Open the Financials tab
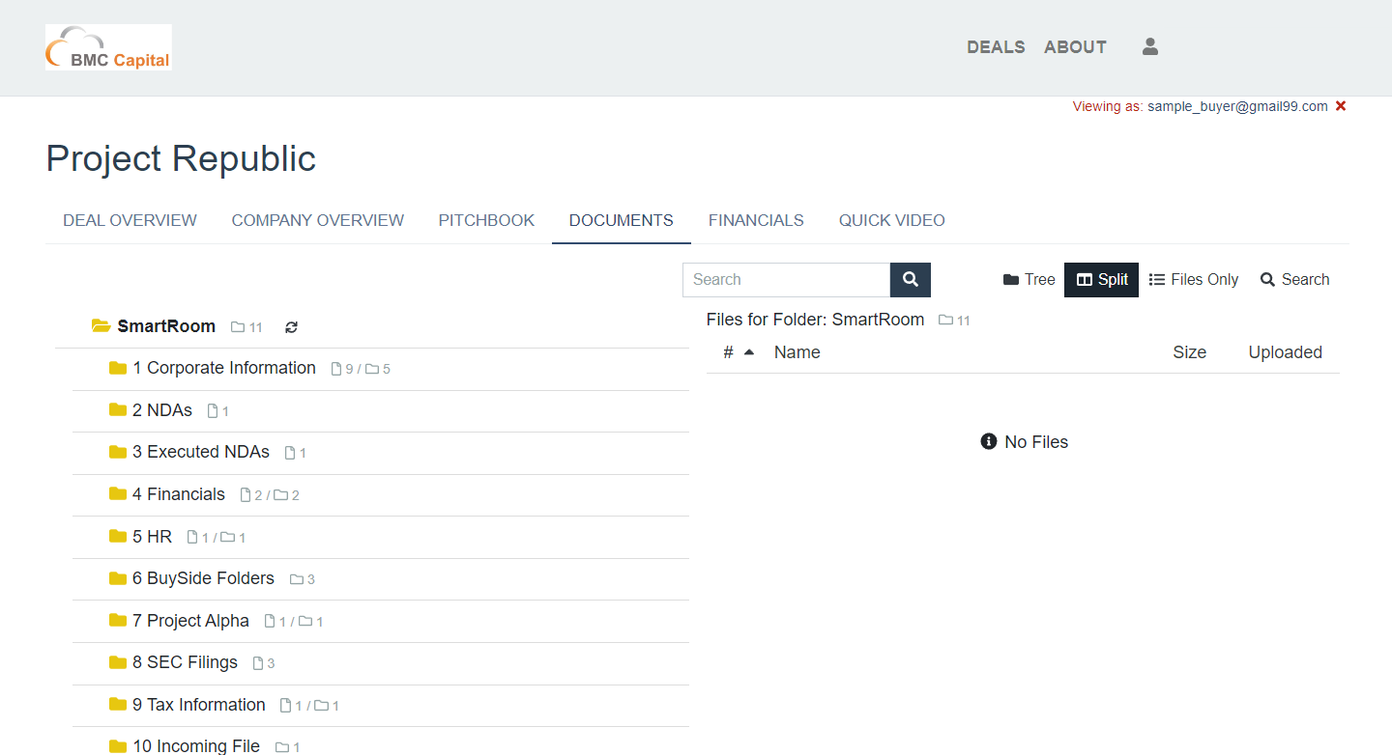1392x755 pixels. [756, 221]
